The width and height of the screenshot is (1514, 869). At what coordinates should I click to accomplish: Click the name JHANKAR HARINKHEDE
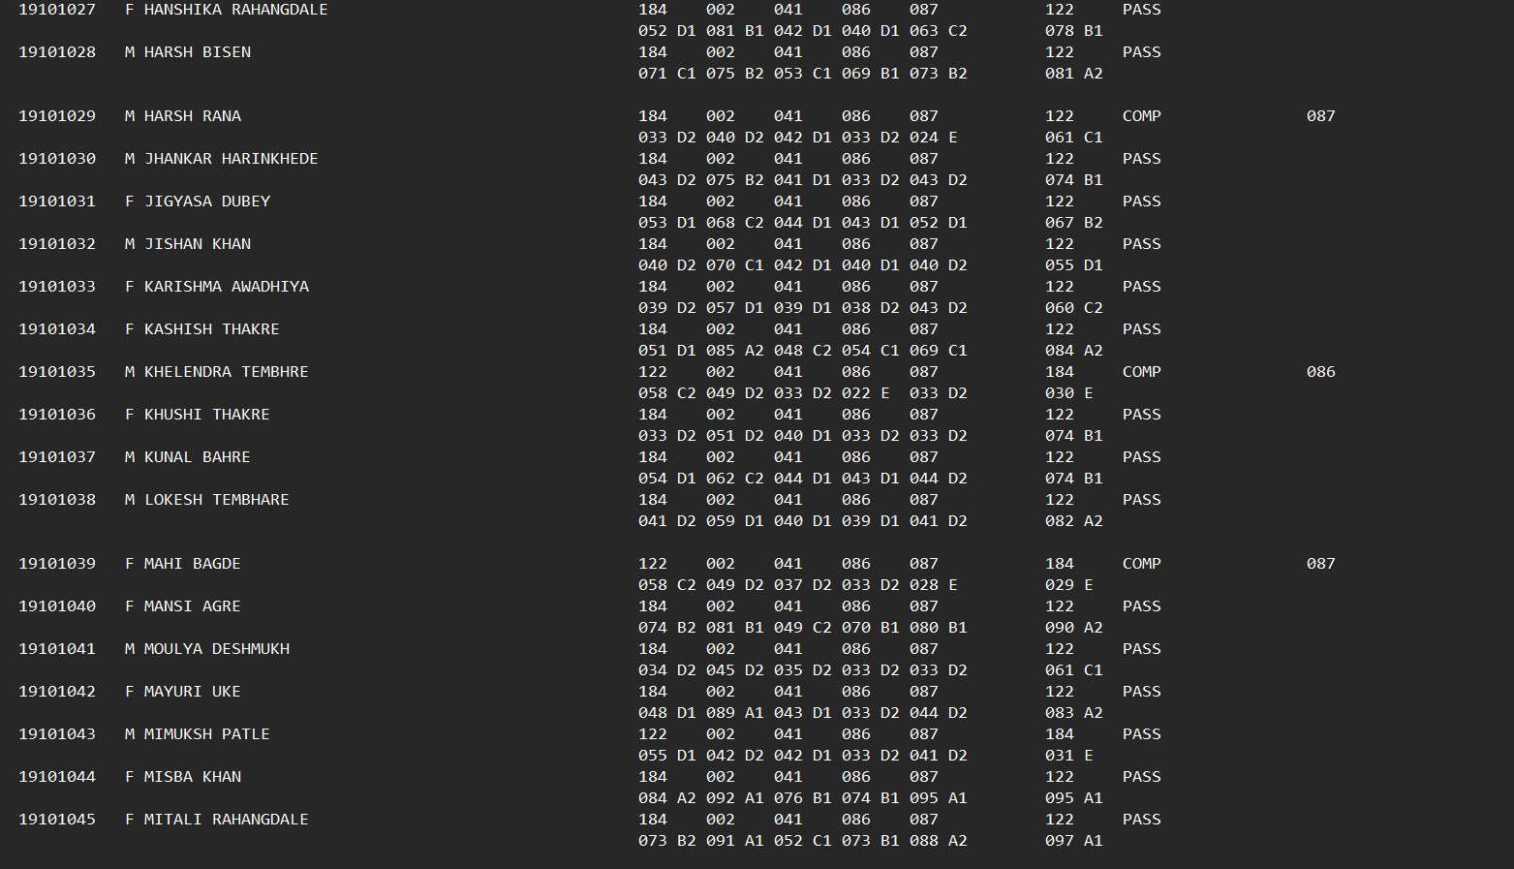(x=232, y=159)
